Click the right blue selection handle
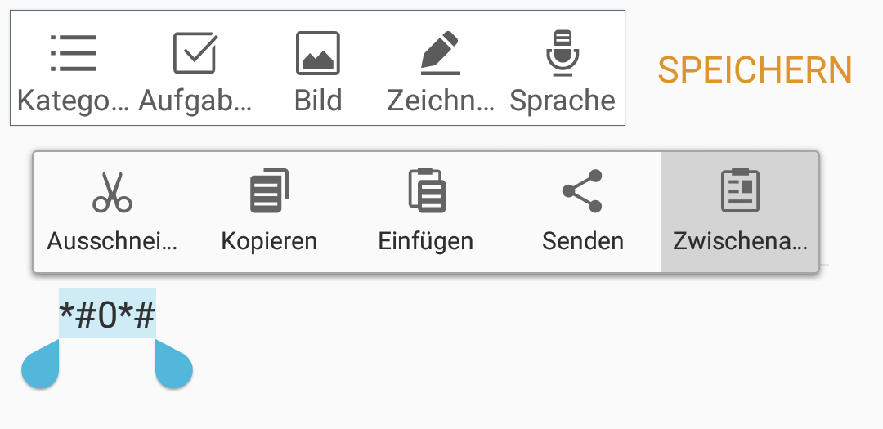Image resolution: width=883 pixels, height=429 pixels. 173,364
